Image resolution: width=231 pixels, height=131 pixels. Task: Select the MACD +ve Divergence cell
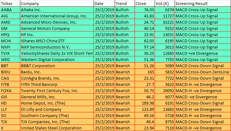[x=203, y=53]
